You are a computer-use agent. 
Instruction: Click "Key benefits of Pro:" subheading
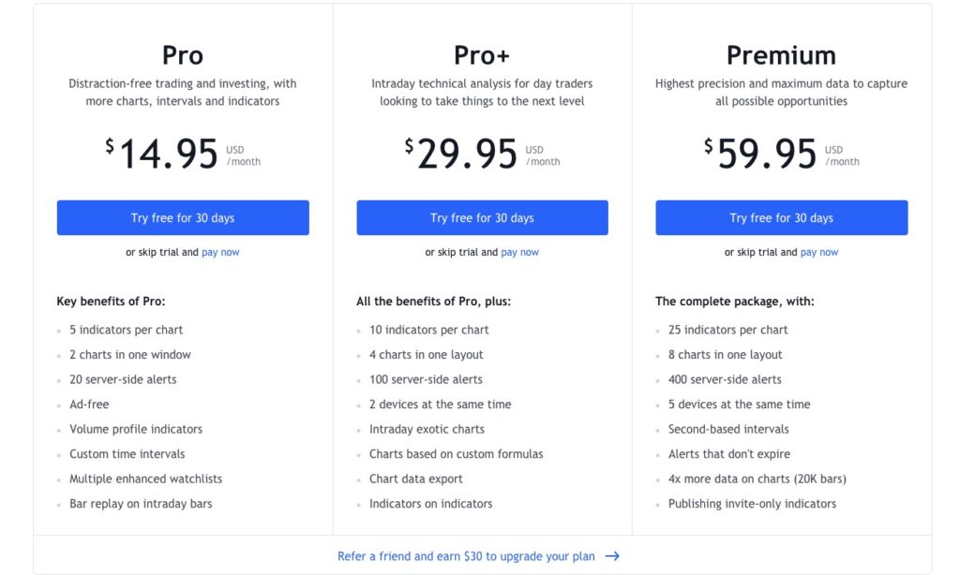[x=111, y=302]
